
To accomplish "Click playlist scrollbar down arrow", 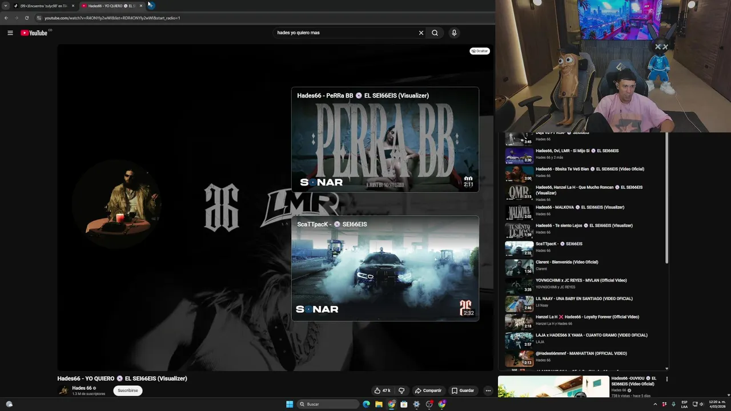I will point(666,369).
